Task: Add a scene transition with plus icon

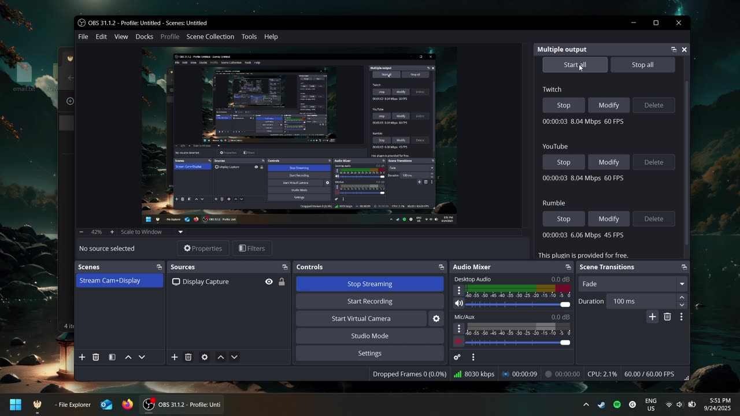Action: pos(652,317)
